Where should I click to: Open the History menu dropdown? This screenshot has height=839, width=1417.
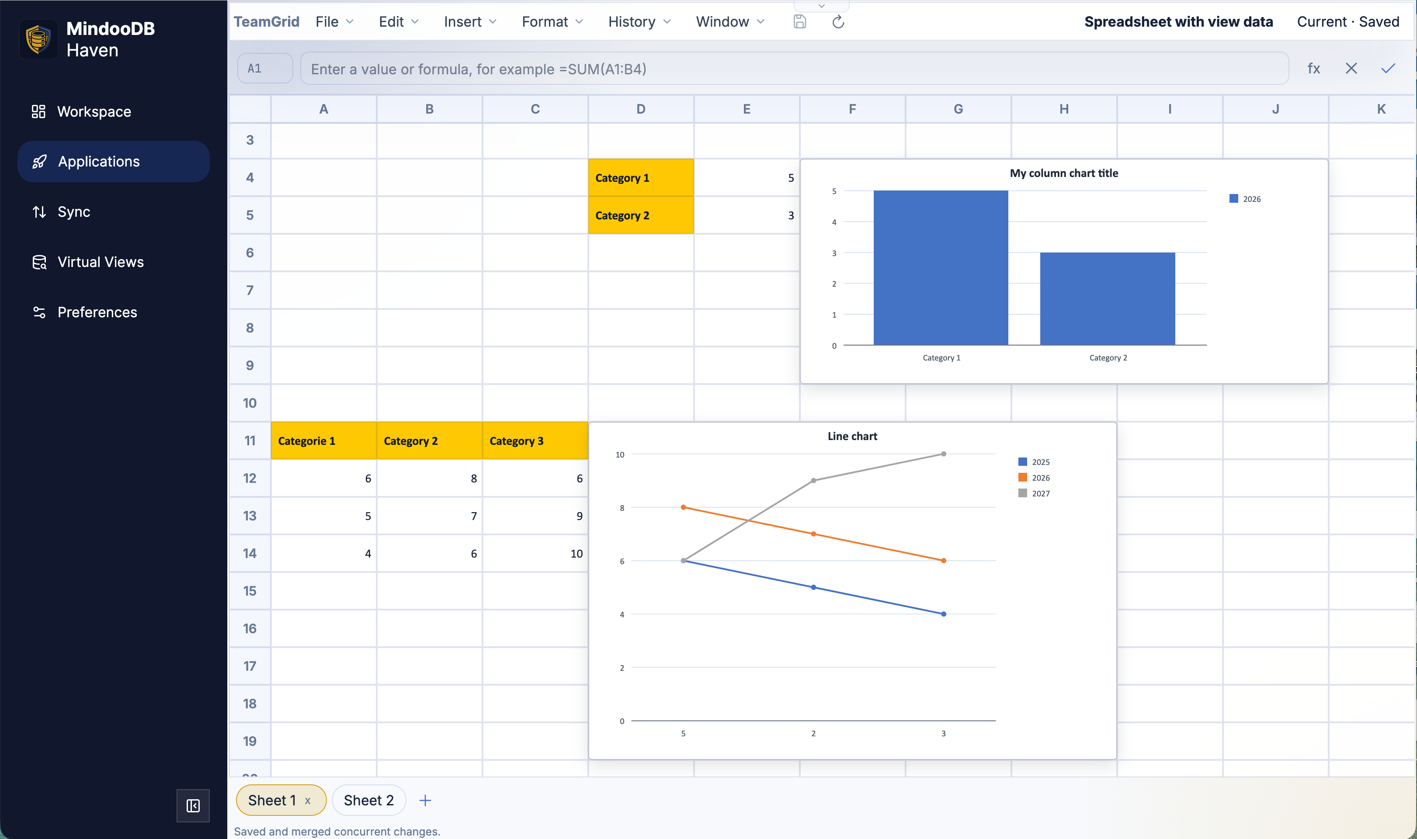pyautogui.click(x=639, y=21)
